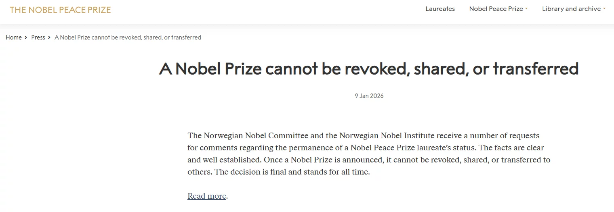Select the current page title in the breadcrumb
Viewport: 614px width, 212px height.
click(128, 37)
